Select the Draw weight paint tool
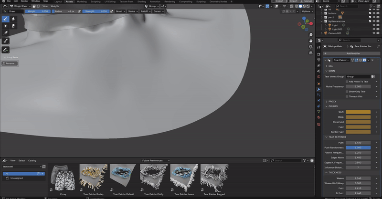 tap(6, 19)
